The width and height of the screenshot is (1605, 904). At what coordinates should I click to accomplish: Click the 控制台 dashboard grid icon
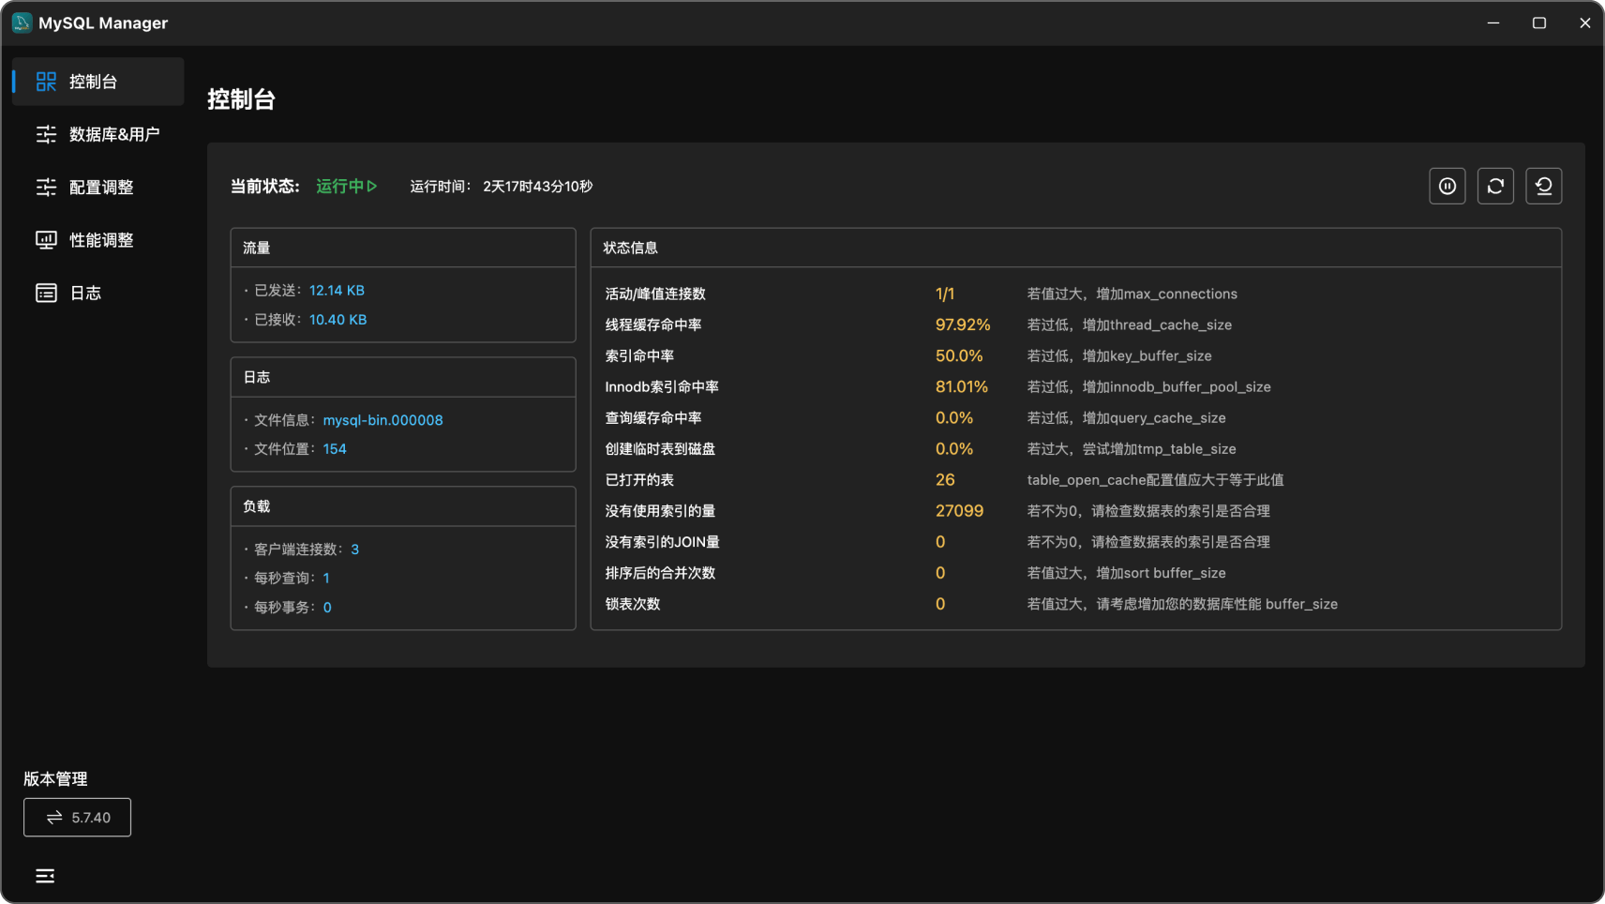[x=46, y=82]
